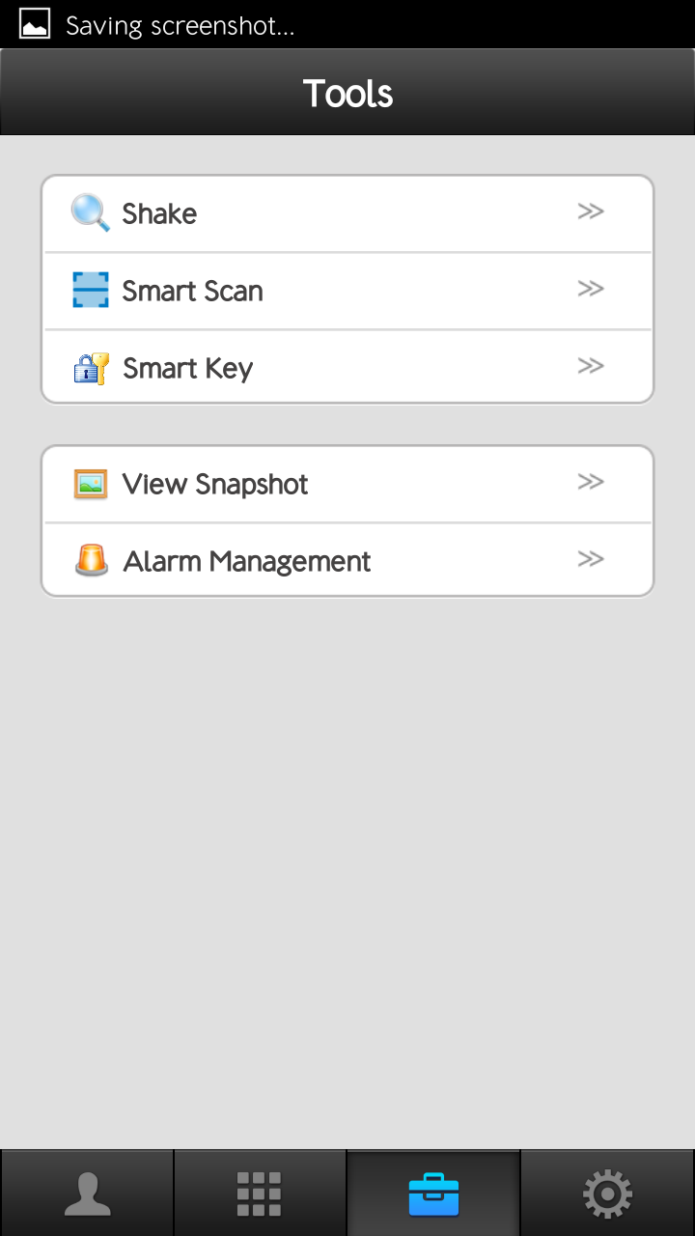This screenshot has height=1236, width=695.
Task: Tap the View Snapshot picture icon
Action: coord(91,483)
